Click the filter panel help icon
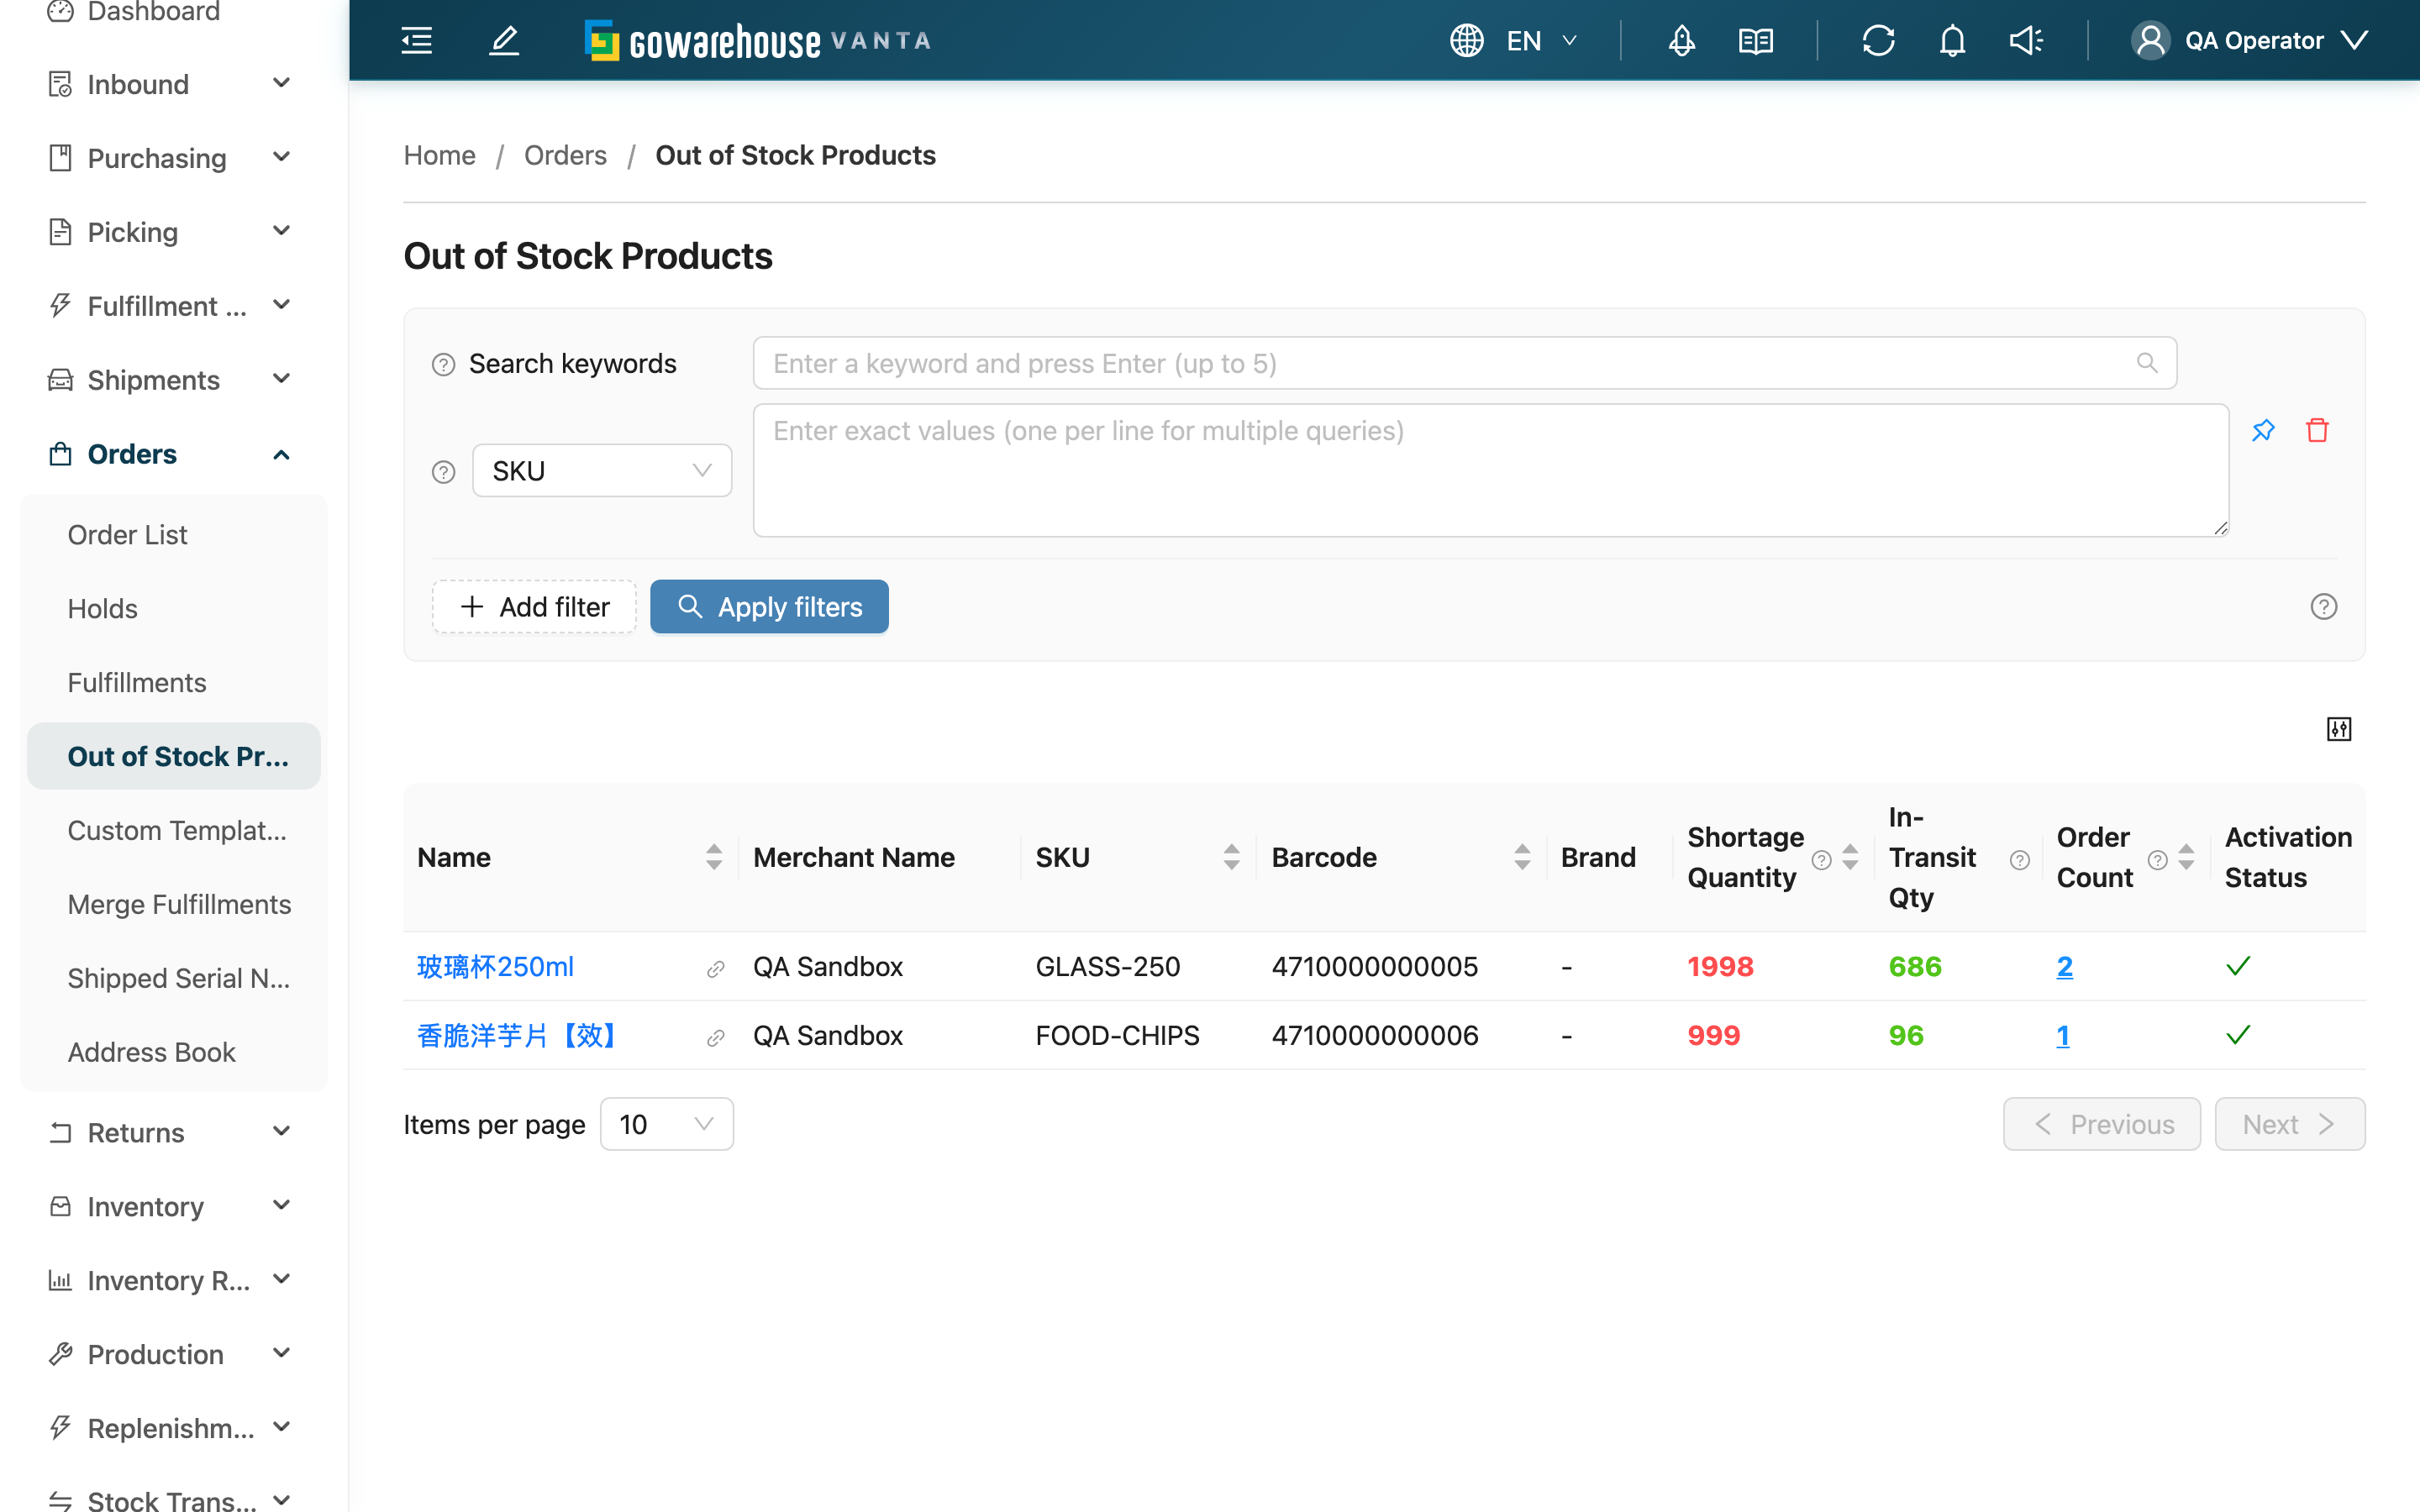Viewport: 2420px width, 1512px height. (2324, 607)
